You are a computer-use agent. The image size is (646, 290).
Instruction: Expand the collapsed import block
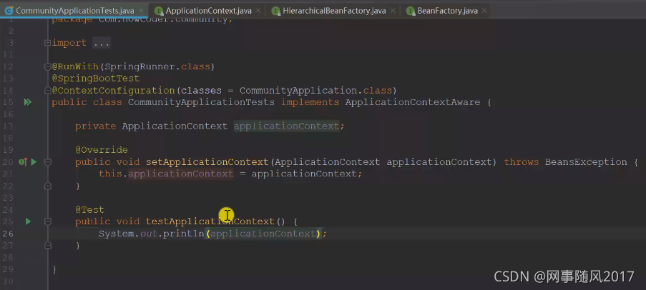48,43
